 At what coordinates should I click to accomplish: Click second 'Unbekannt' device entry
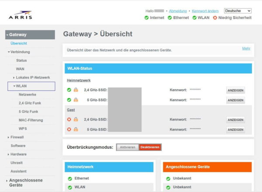[182, 187]
